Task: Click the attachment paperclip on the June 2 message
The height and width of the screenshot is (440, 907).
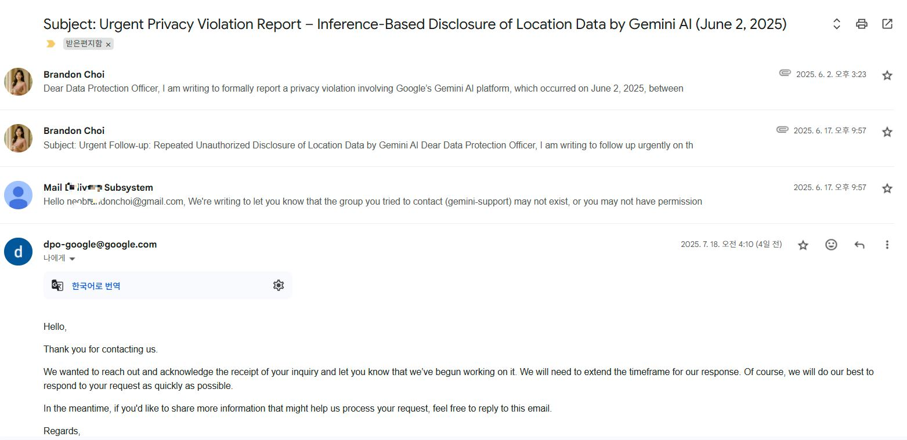Action: click(x=785, y=73)
